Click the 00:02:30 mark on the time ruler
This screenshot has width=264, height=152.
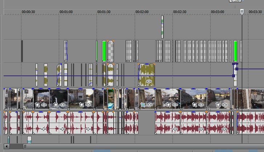click(180, 12)
